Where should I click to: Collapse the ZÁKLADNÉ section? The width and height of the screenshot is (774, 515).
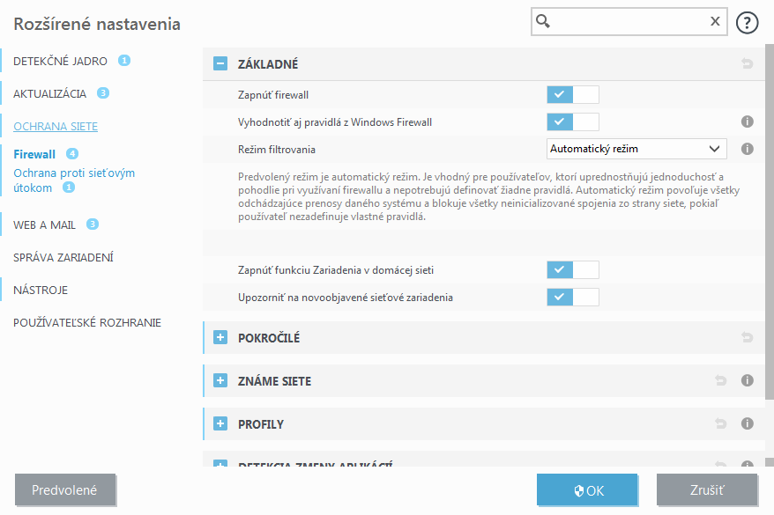[x=220, y=63]
